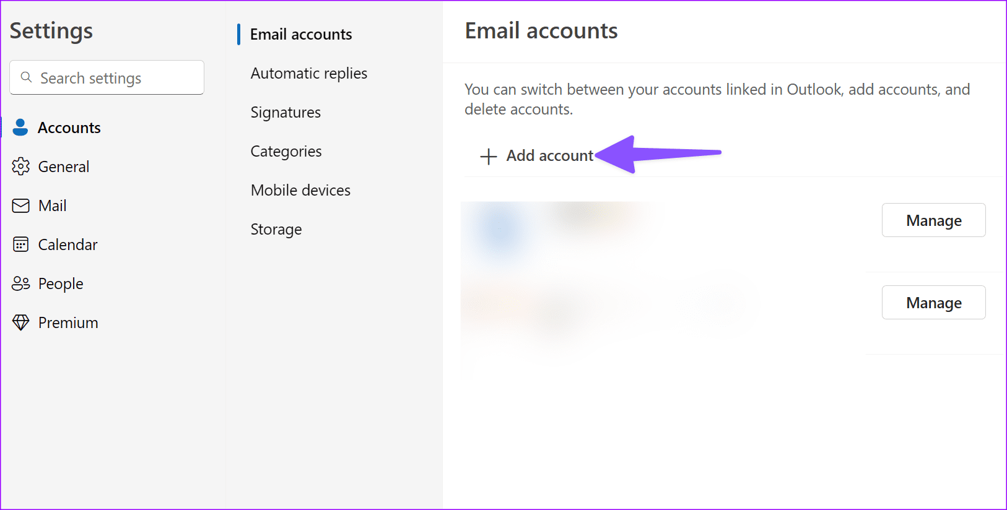Screen dimensions: 1007x510
Task: Open the Signatures settings section
Action: (285, 112)
